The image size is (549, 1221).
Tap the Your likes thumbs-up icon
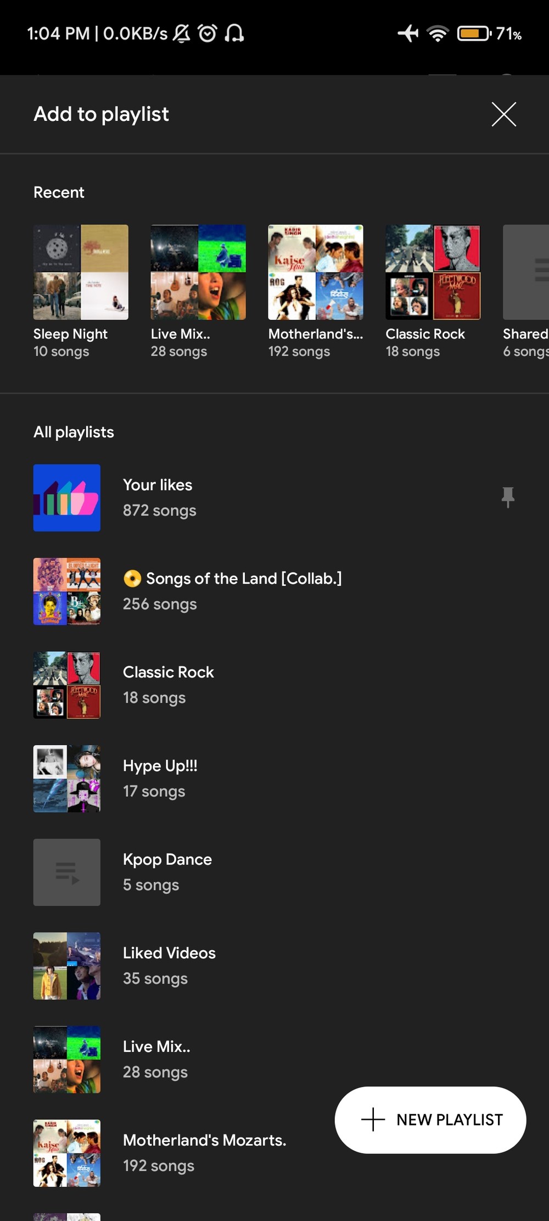(66, 498)
